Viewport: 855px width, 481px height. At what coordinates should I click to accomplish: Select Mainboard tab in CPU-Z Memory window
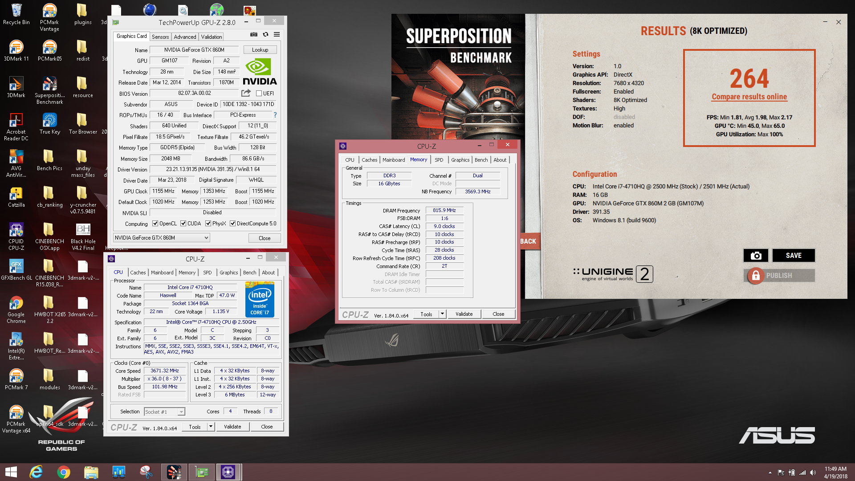[394, 160]
